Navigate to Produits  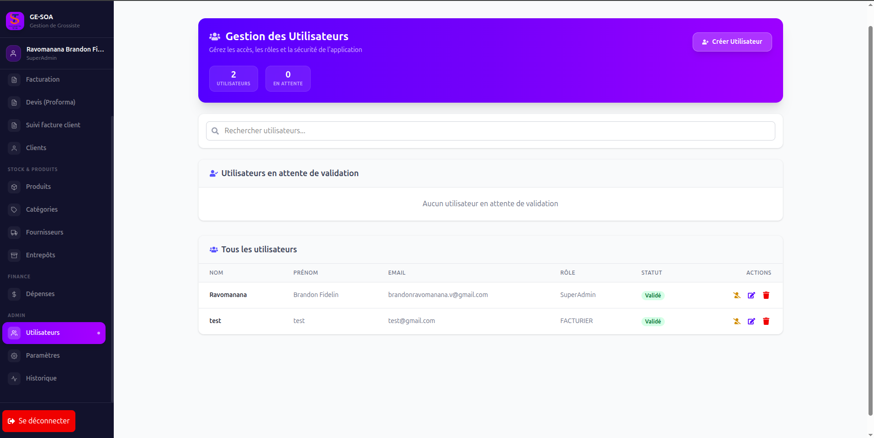pos(54,187)
